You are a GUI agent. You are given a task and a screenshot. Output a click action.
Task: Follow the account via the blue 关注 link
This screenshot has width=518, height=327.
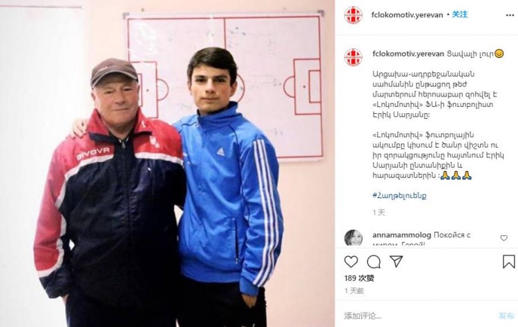tap(459, 14)
